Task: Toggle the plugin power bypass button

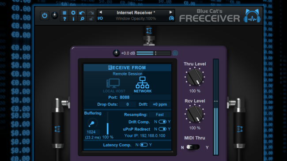Action: point(45,15)
